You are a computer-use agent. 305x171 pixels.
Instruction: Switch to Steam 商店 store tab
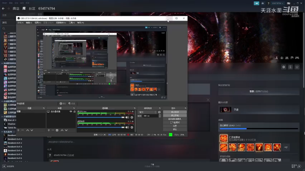pos(16,9)
